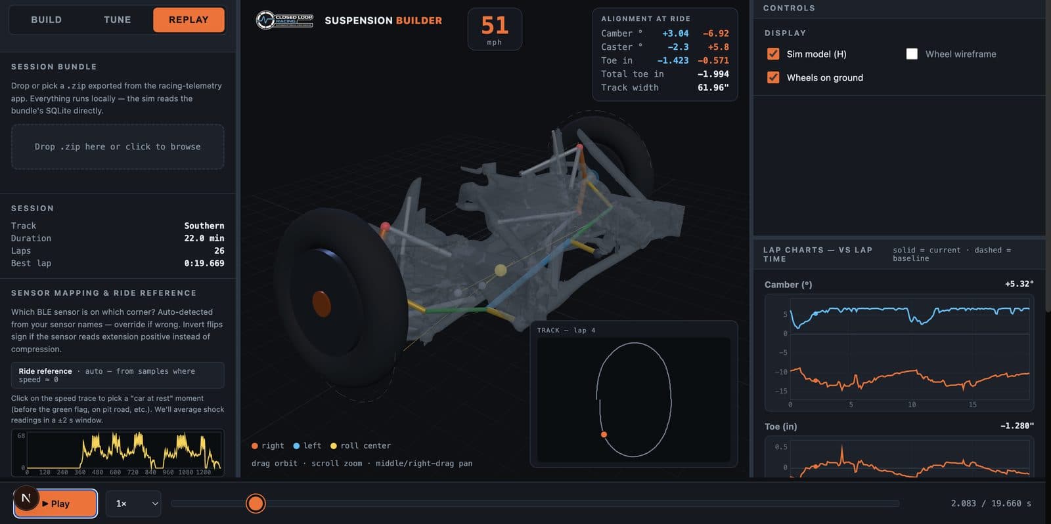Image resolution: width=1051 pixels, height=524 pixels.
Task: Open the 1× playback speed dropdown
Action: (133, 504)
